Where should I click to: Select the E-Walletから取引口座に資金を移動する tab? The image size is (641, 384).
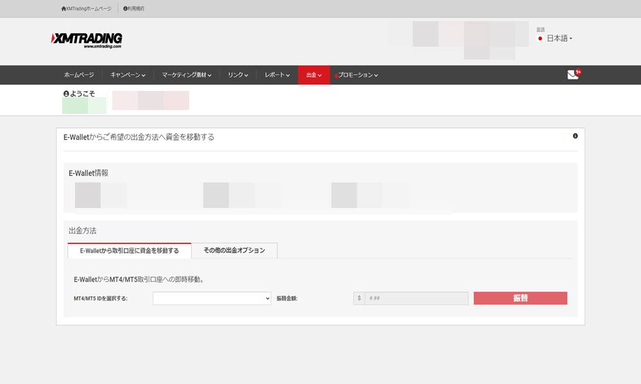click(x=128, y=251)
